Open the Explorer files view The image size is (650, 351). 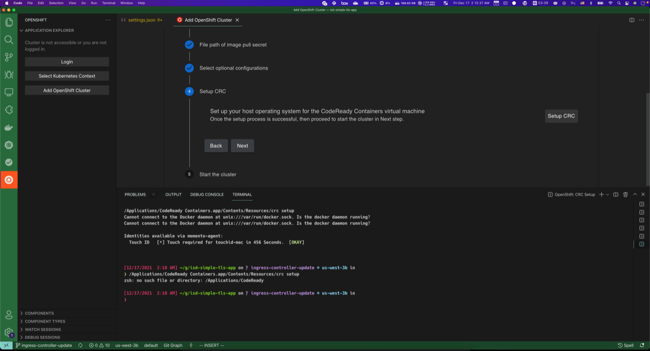pos(9,22)
